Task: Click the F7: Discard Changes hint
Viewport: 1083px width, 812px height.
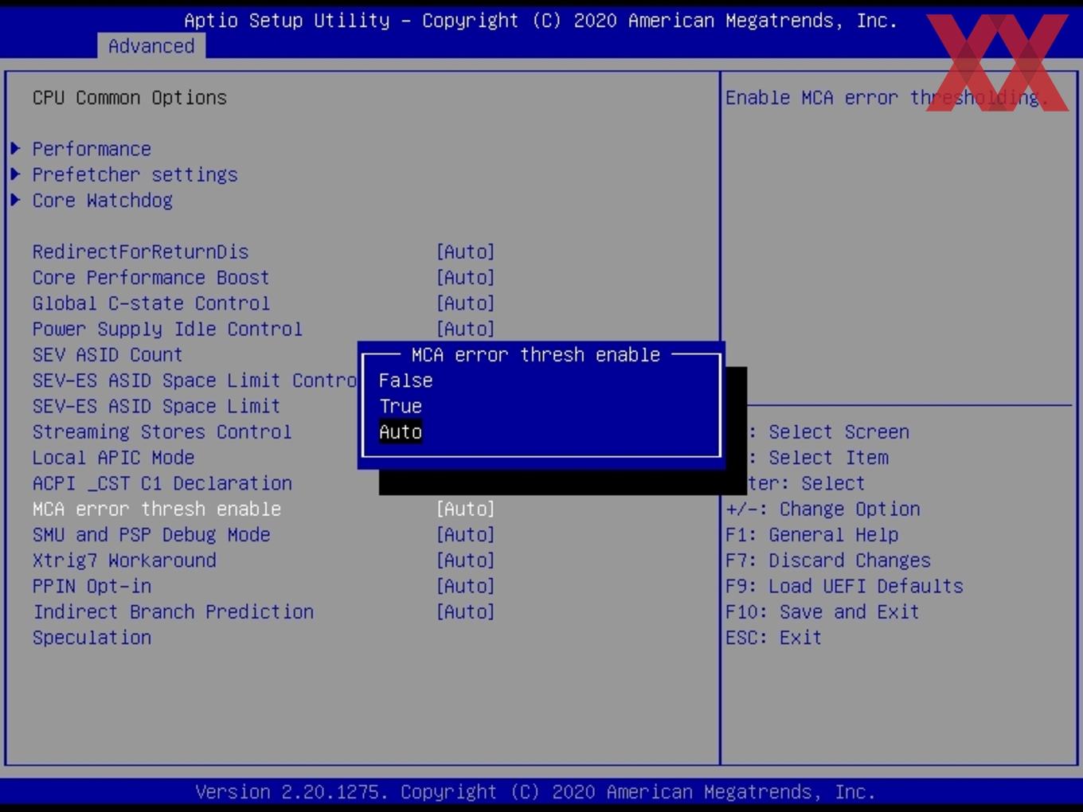Action: click(827, 560)
